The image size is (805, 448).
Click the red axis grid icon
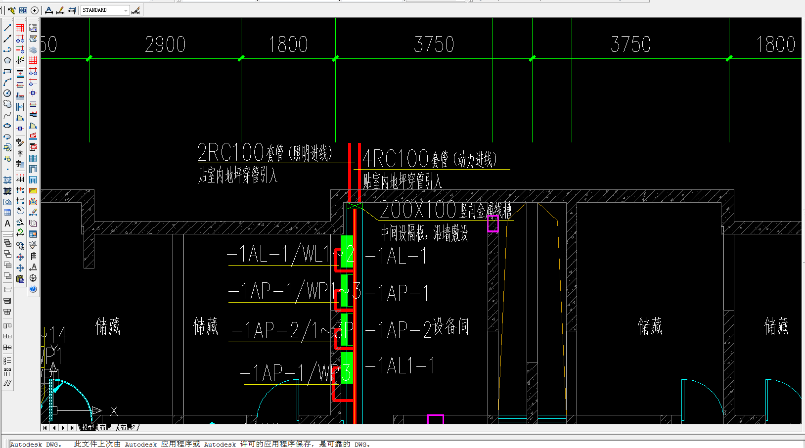click(x=20, y=28)
